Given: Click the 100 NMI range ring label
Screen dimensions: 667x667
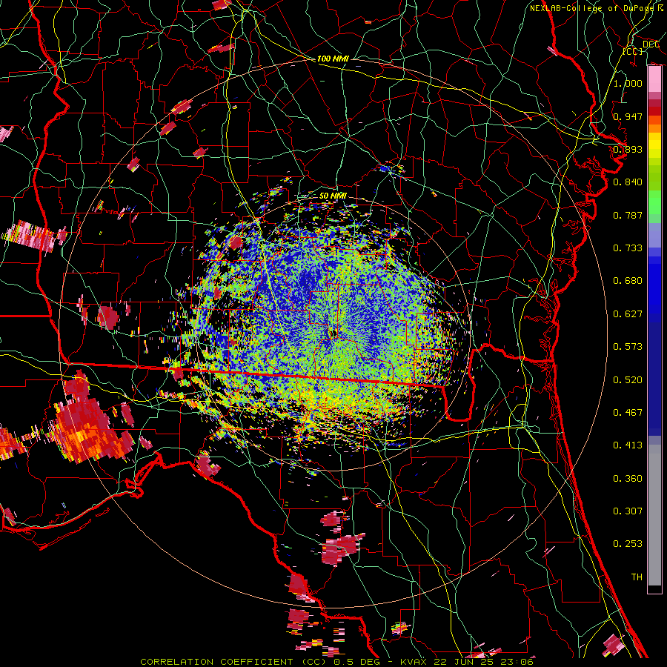Looking at the screenshot, I should pyautogui.click(x=333, y=59).
